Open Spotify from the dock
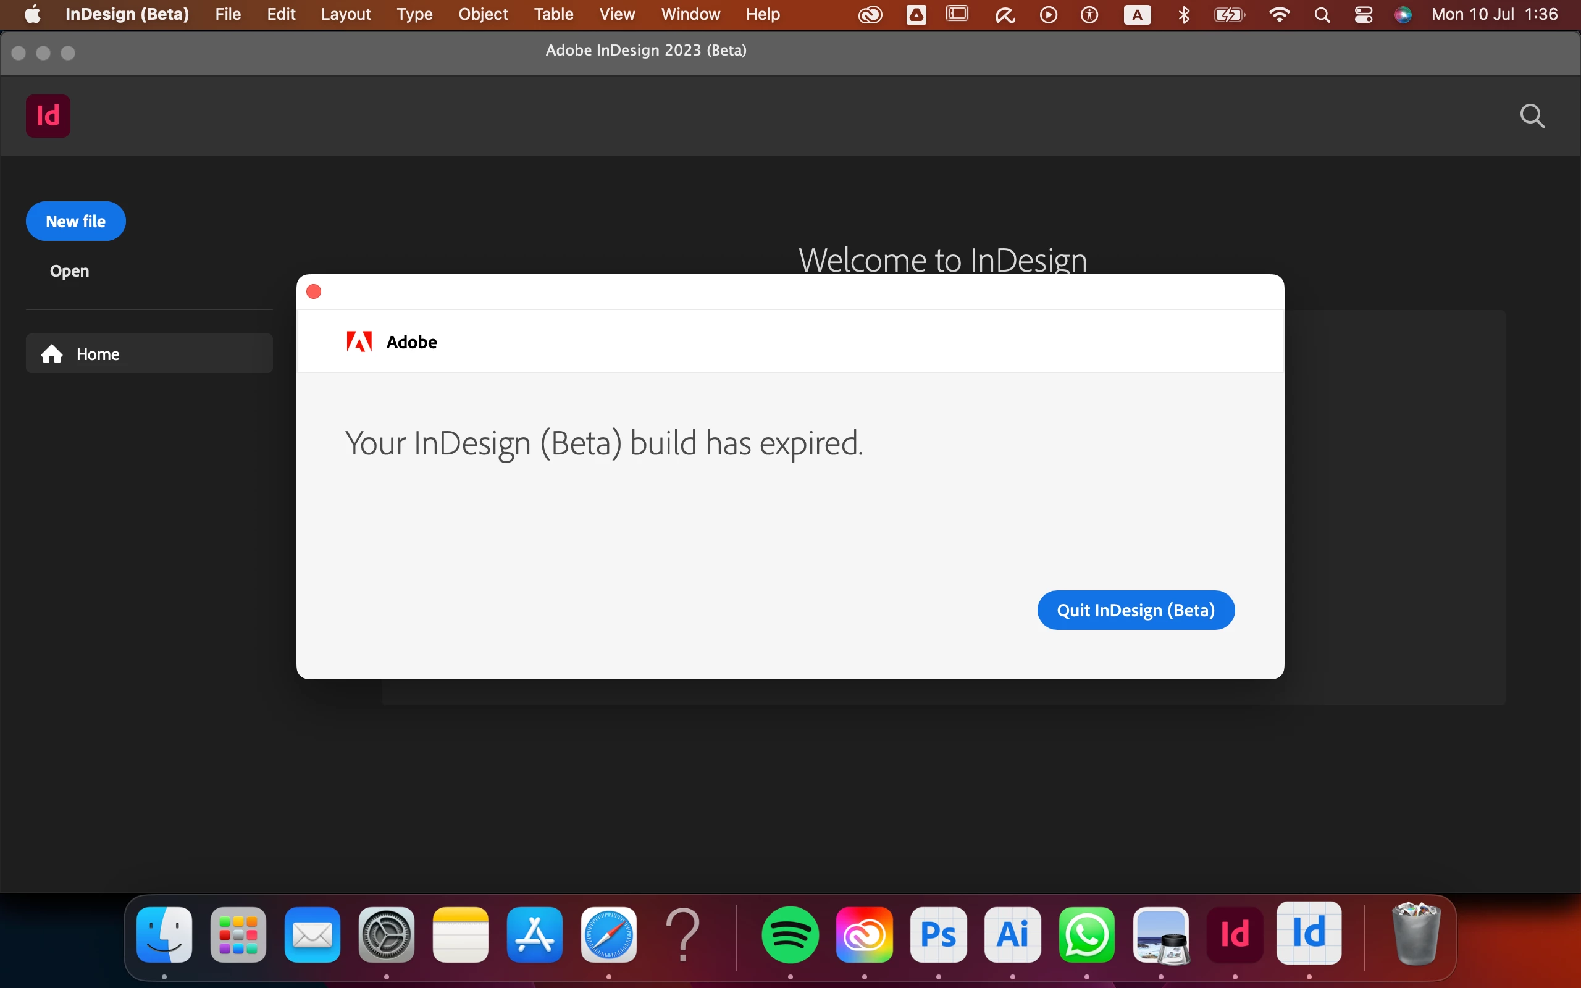 (x=790, y=934)
